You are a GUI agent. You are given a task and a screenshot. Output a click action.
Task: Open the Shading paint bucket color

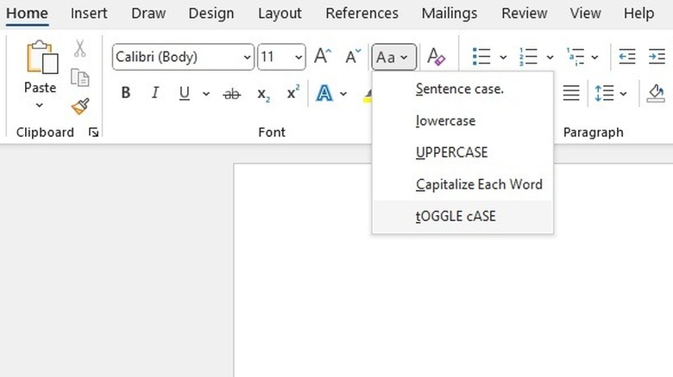pyautogui.click(x=656, y=93)
